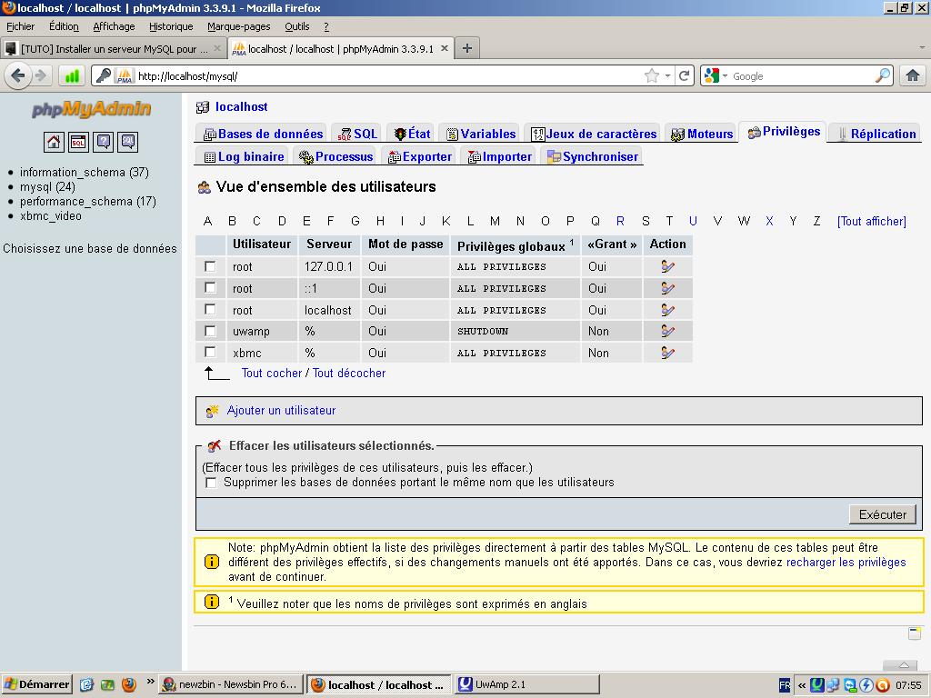Open the Réplication tab
The width and height of the screenshot is (931, 698).
[877, 135]
